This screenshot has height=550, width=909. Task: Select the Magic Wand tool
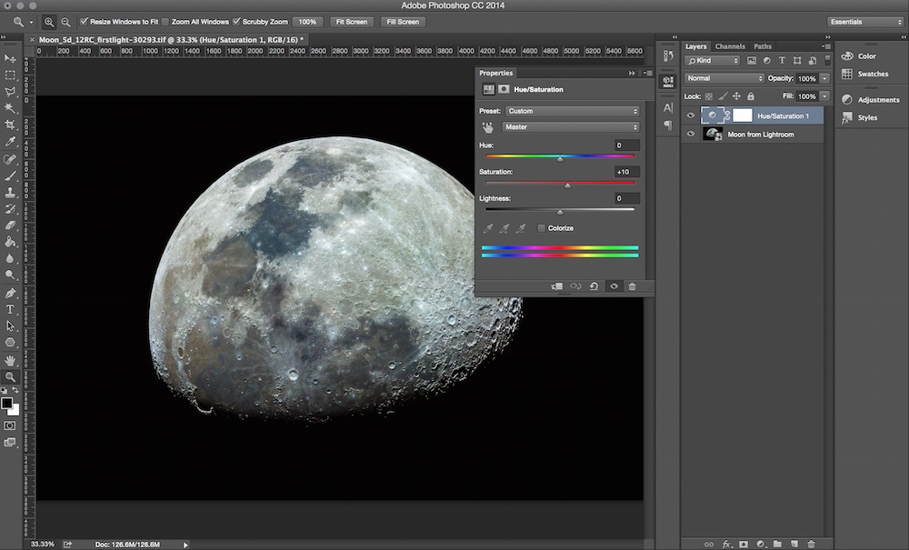(10, 108)
